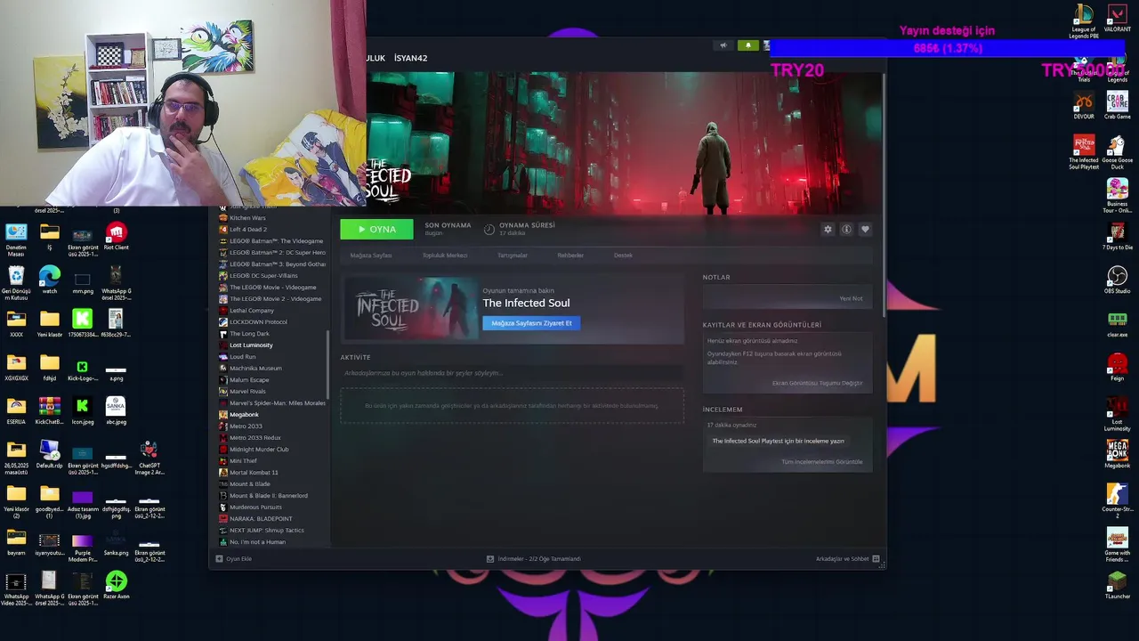Screen dimensions: 1139x641
Task: Open İndirmeler downloads status at bottom
Action: coord(533,559)
